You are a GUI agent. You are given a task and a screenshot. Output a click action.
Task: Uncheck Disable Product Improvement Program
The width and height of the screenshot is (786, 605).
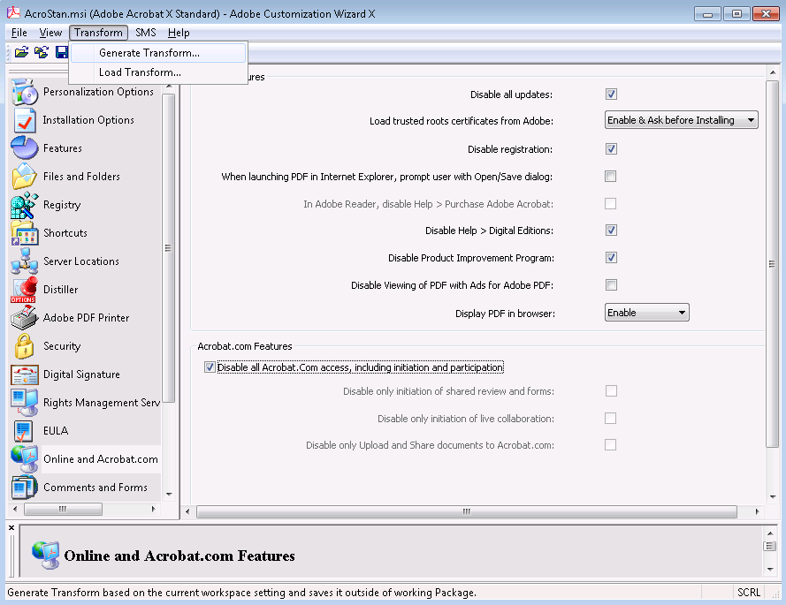point(611,258)
